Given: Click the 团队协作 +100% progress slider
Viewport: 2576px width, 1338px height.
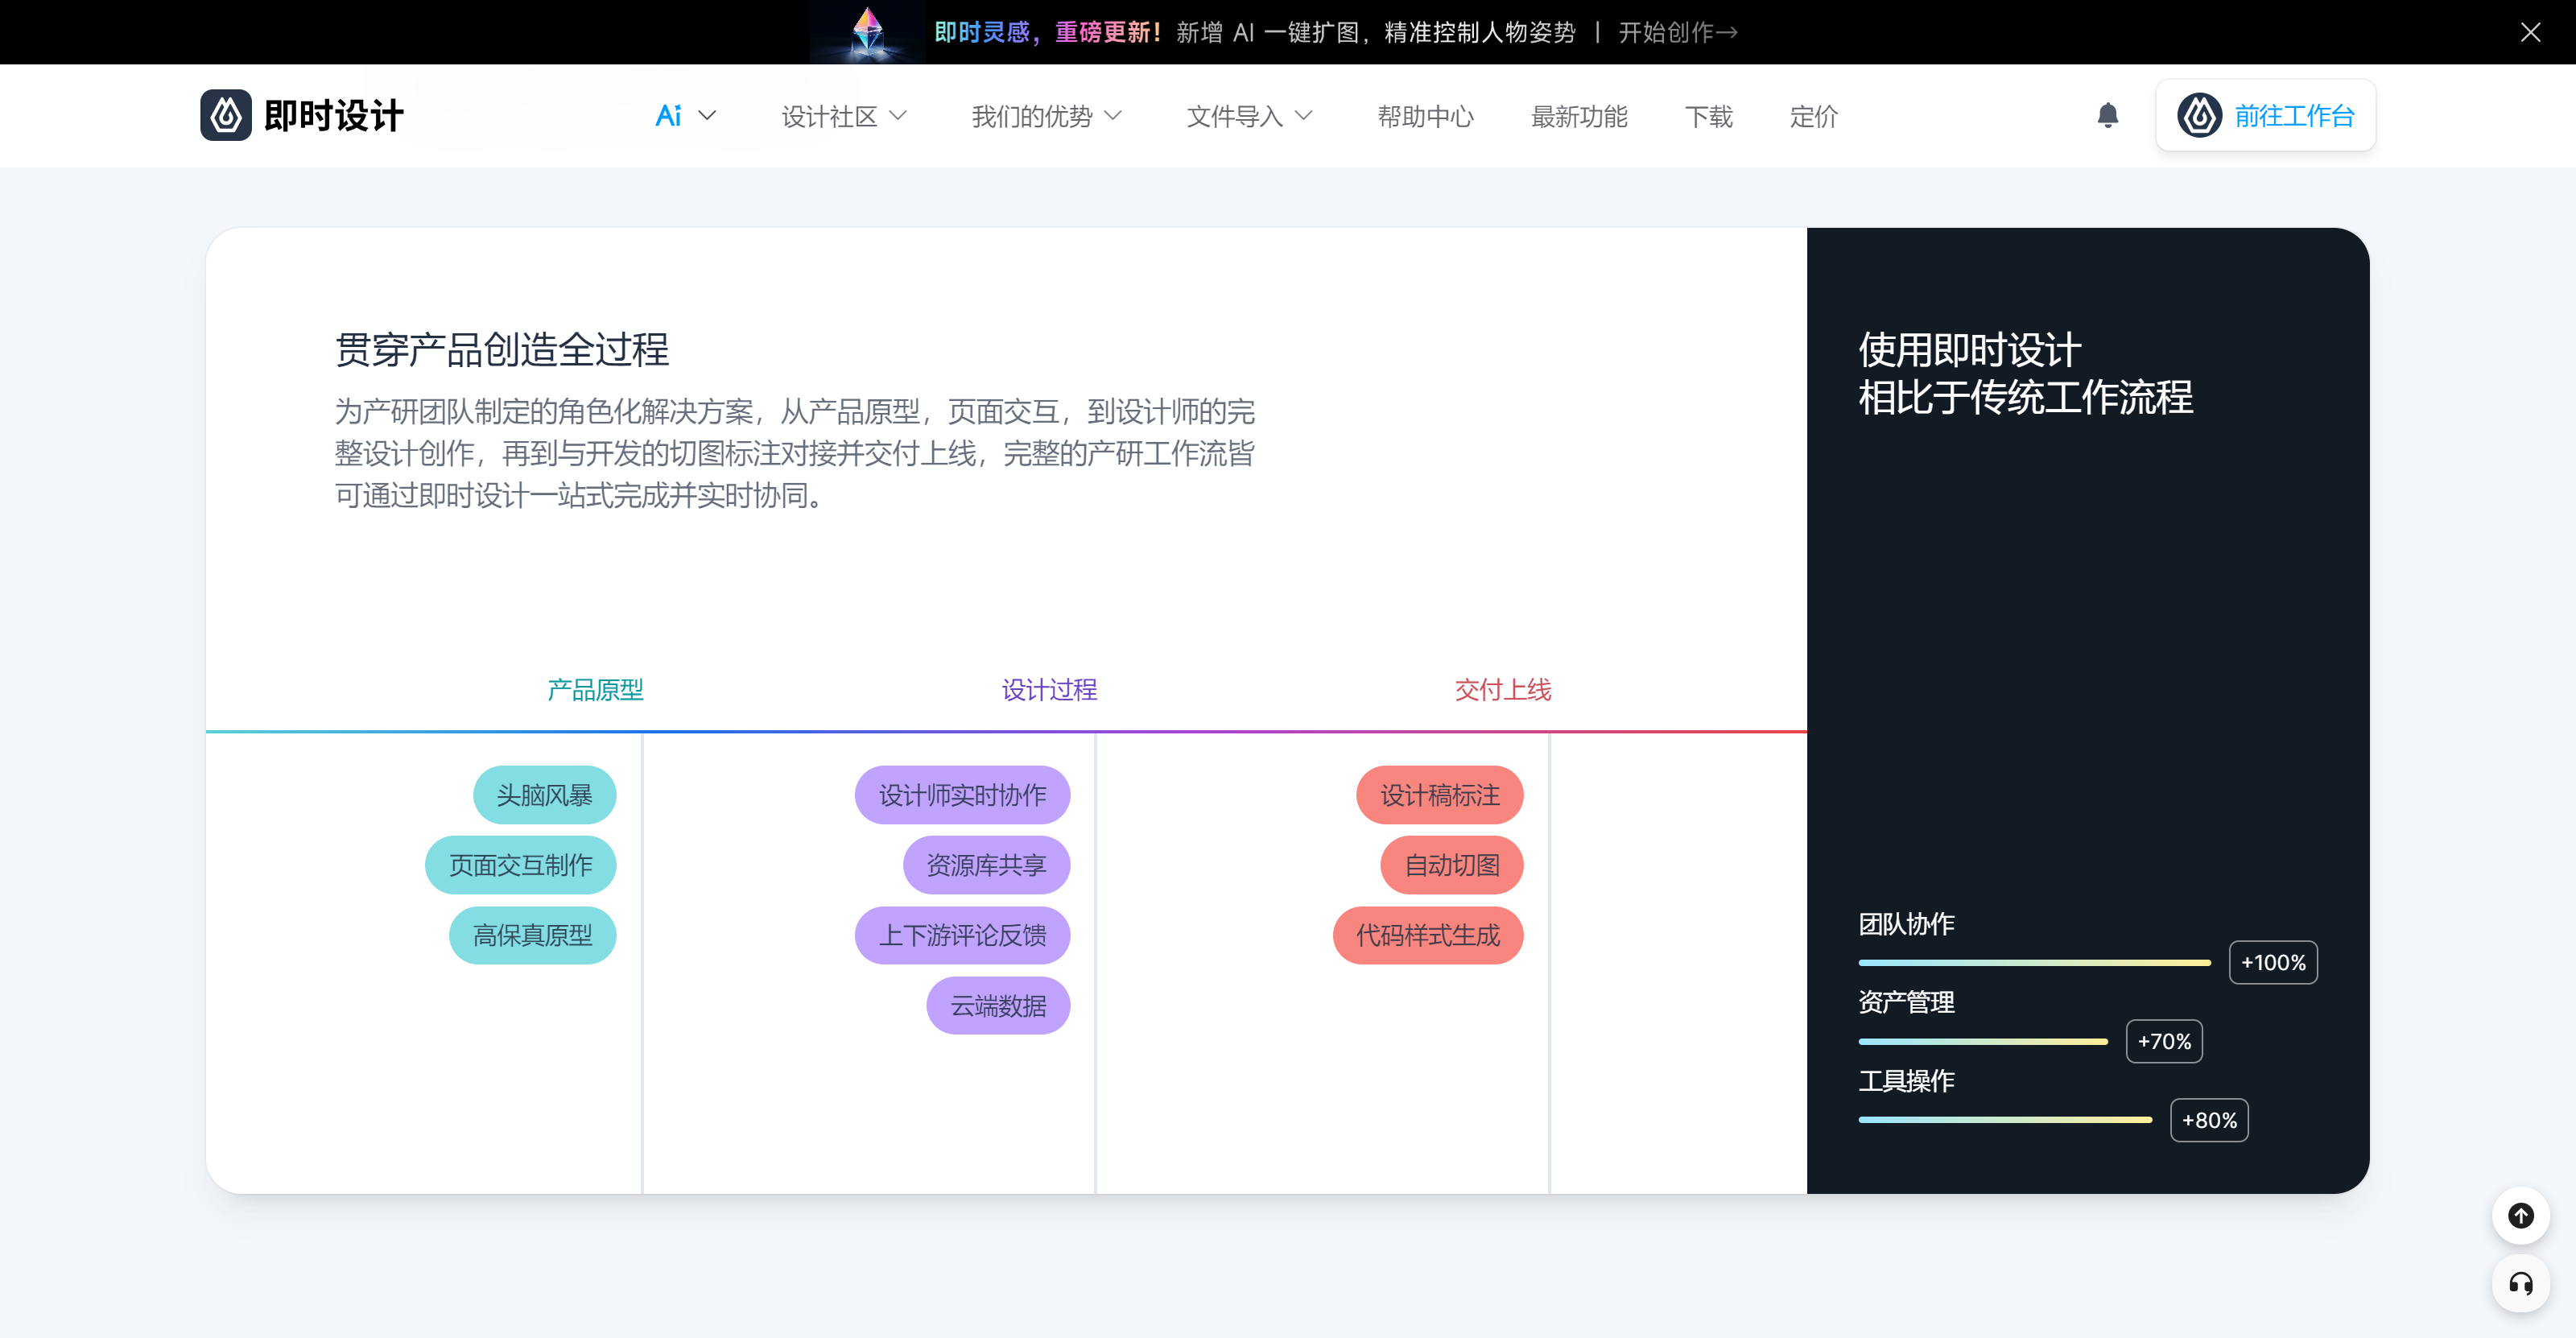Looking at the screenshot, I should pos(2034,962).
